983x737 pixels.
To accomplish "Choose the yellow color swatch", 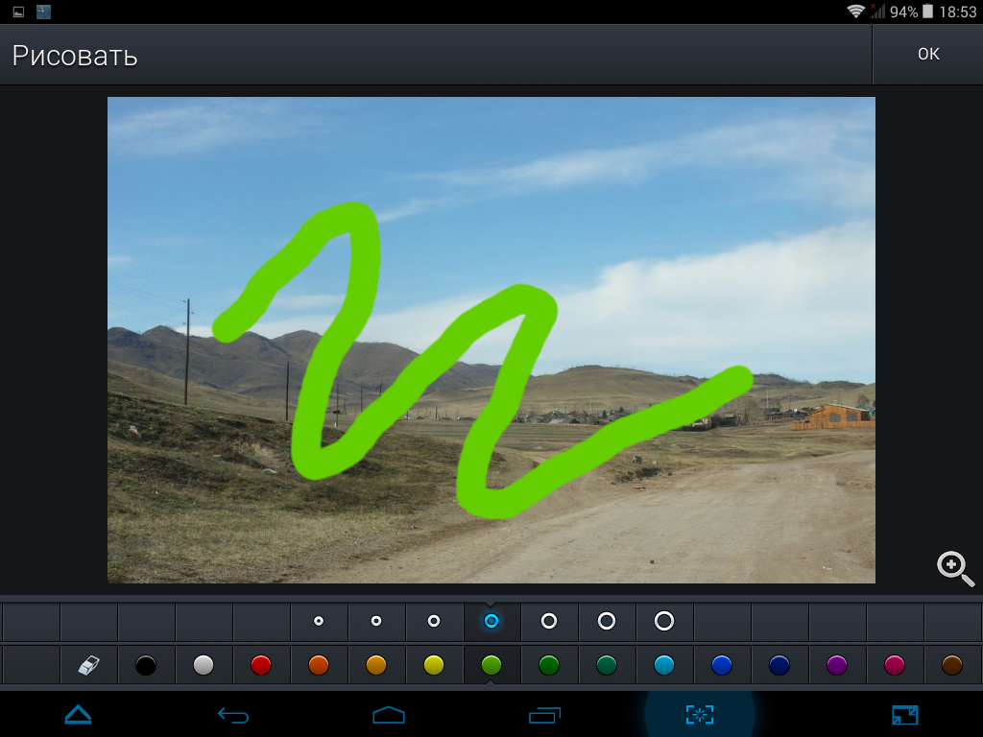I will pos(434,665).
